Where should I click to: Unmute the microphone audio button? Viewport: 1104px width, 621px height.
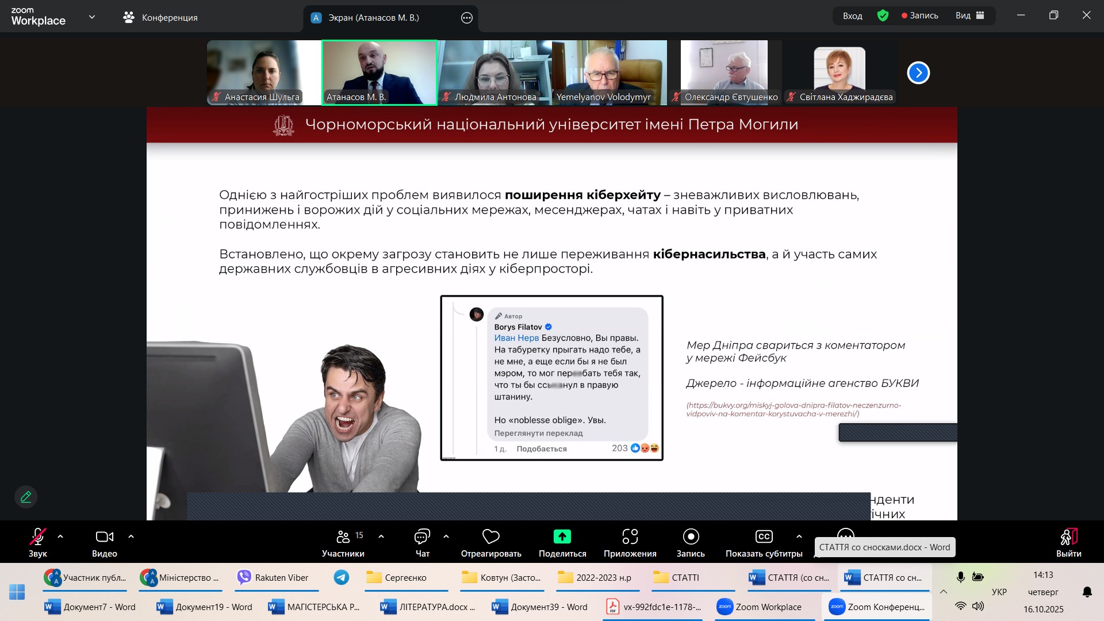(x=37, y=536)
